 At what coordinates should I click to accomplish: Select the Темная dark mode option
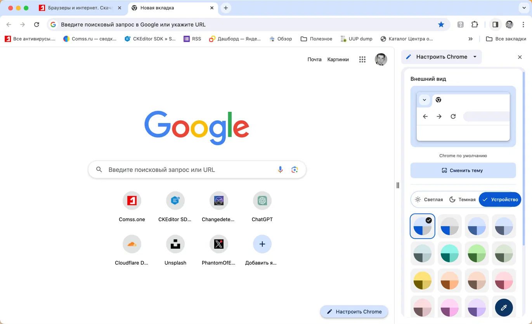coord(462,199)
